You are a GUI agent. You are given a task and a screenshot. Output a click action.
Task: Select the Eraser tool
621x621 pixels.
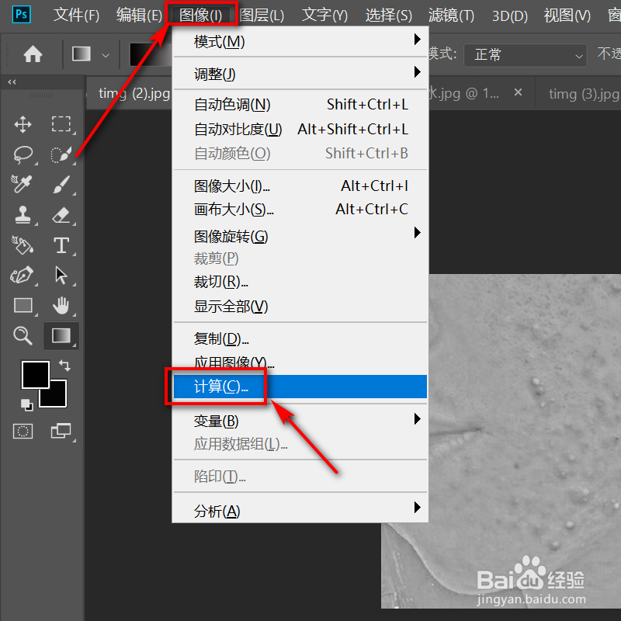(x=61, y=215)
